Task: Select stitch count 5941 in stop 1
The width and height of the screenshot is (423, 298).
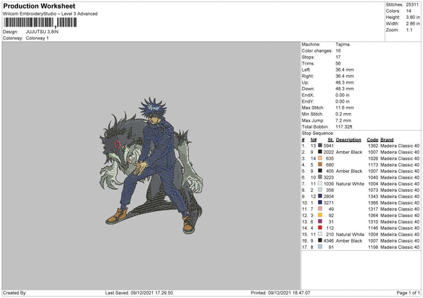Action: coord(329,145)
